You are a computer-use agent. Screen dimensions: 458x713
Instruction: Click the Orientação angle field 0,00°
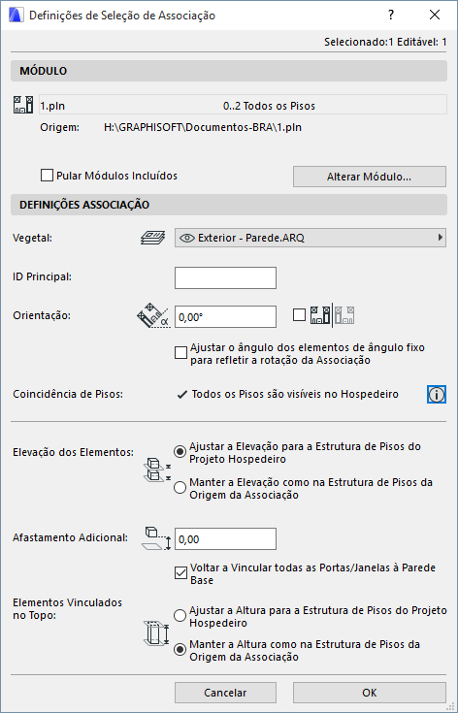tap(225, 317)
